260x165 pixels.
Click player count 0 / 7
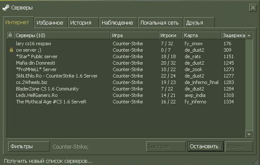pos(166,50)
